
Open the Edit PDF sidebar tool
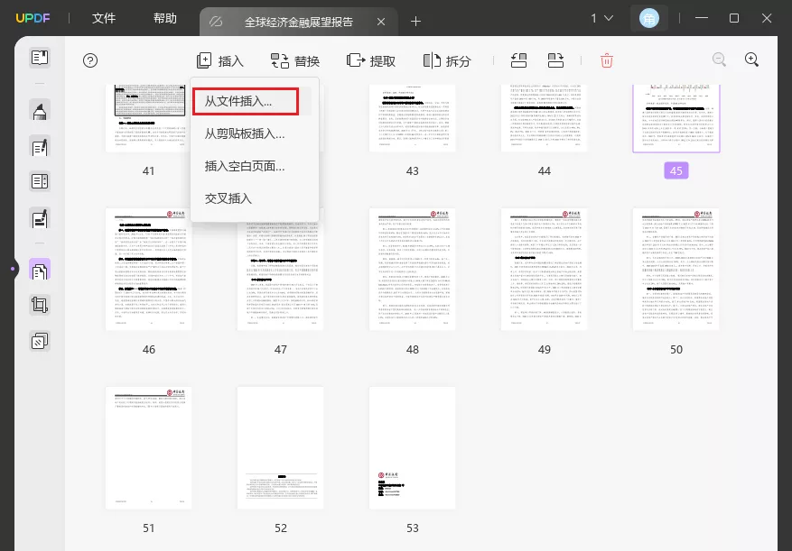tap(40, 147)
